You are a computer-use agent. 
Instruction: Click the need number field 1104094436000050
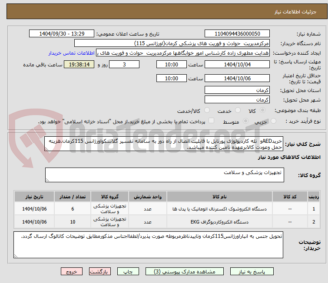pos(237,34)
